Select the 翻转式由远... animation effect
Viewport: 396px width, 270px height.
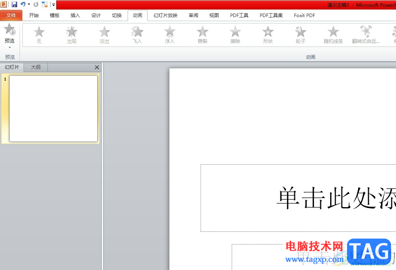click(x=366, y=35)
